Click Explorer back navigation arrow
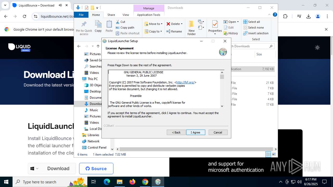The height and width of the screenshot is (187, 333). coord(79,46)
